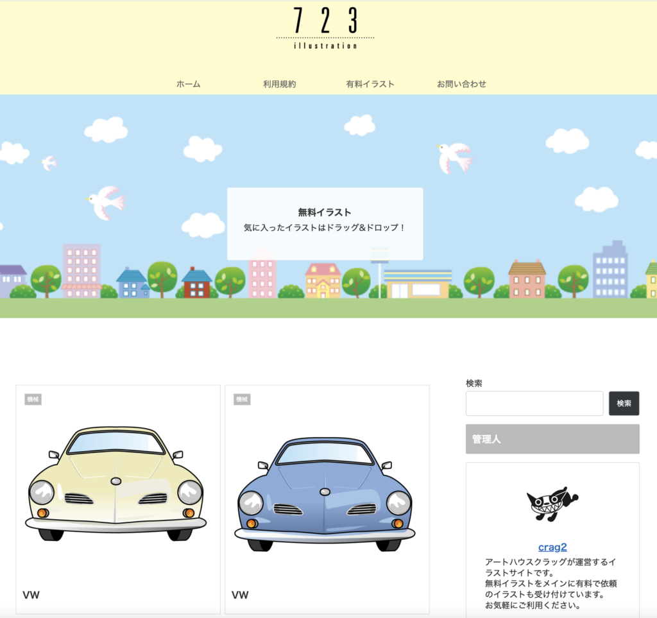This screenshot has width=657, height=618.
Task: Go to the 利用規約 page
Action: tap(279, 84)
